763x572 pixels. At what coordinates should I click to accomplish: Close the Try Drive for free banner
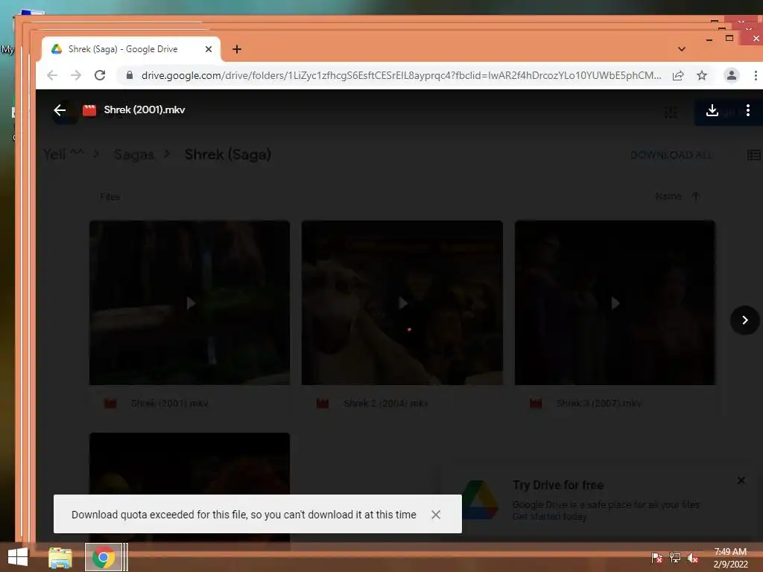[741, 480]
